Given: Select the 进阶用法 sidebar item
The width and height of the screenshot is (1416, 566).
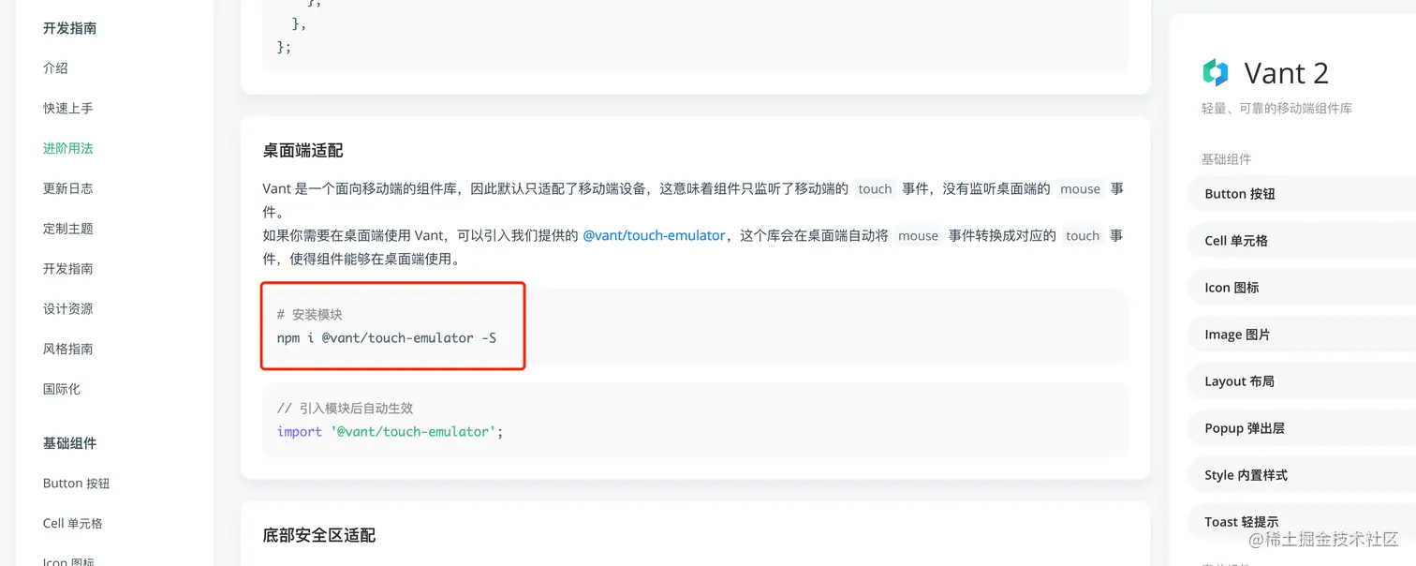Looking at the screenshot, I should [68, 148].
